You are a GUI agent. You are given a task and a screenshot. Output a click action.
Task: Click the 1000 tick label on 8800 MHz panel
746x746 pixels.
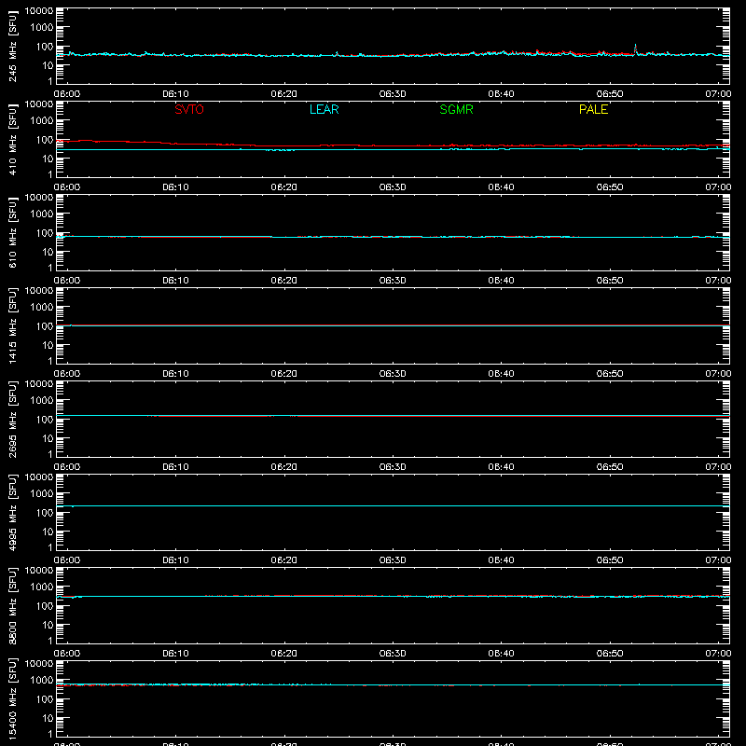[42, 587]
